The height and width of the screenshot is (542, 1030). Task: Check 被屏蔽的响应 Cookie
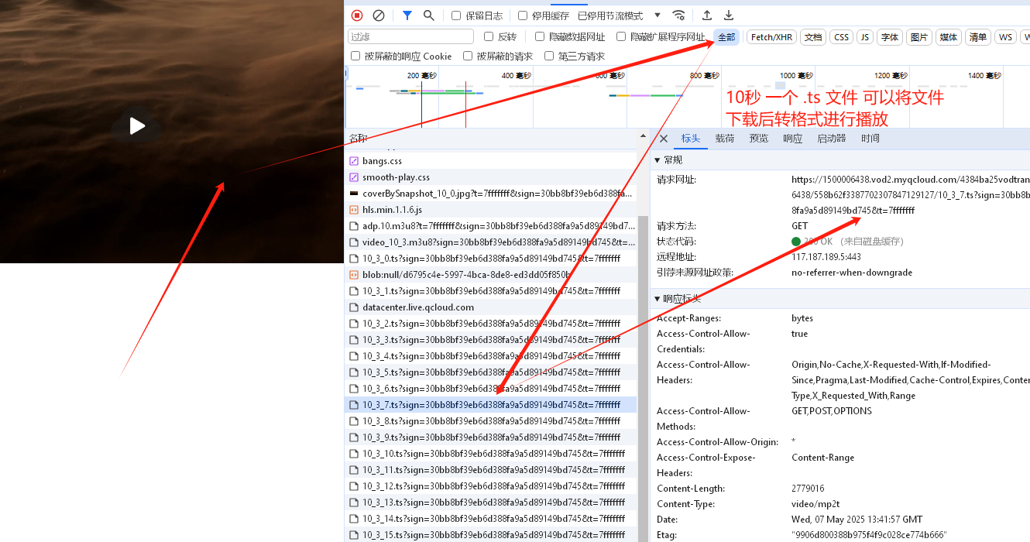[355, 56]
